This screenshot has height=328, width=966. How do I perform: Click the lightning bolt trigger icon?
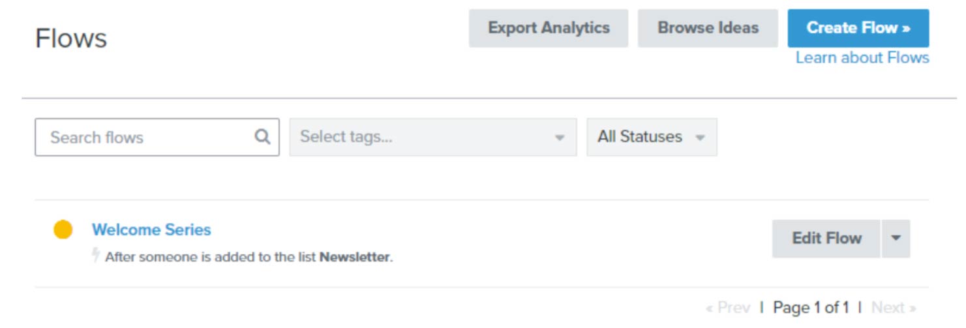(97, 256)
